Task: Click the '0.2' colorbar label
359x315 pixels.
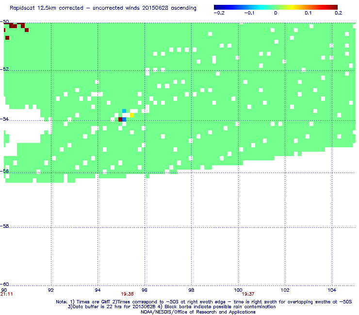Action: click(x=339, y=13)
